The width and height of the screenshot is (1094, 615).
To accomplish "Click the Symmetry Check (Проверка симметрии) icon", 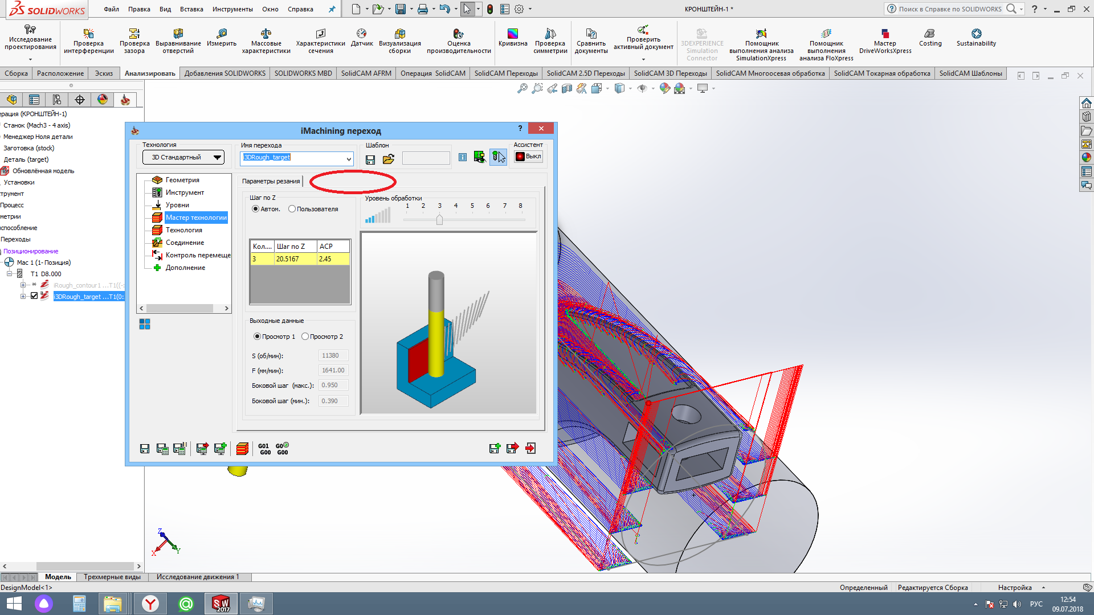I will (550, 34).
